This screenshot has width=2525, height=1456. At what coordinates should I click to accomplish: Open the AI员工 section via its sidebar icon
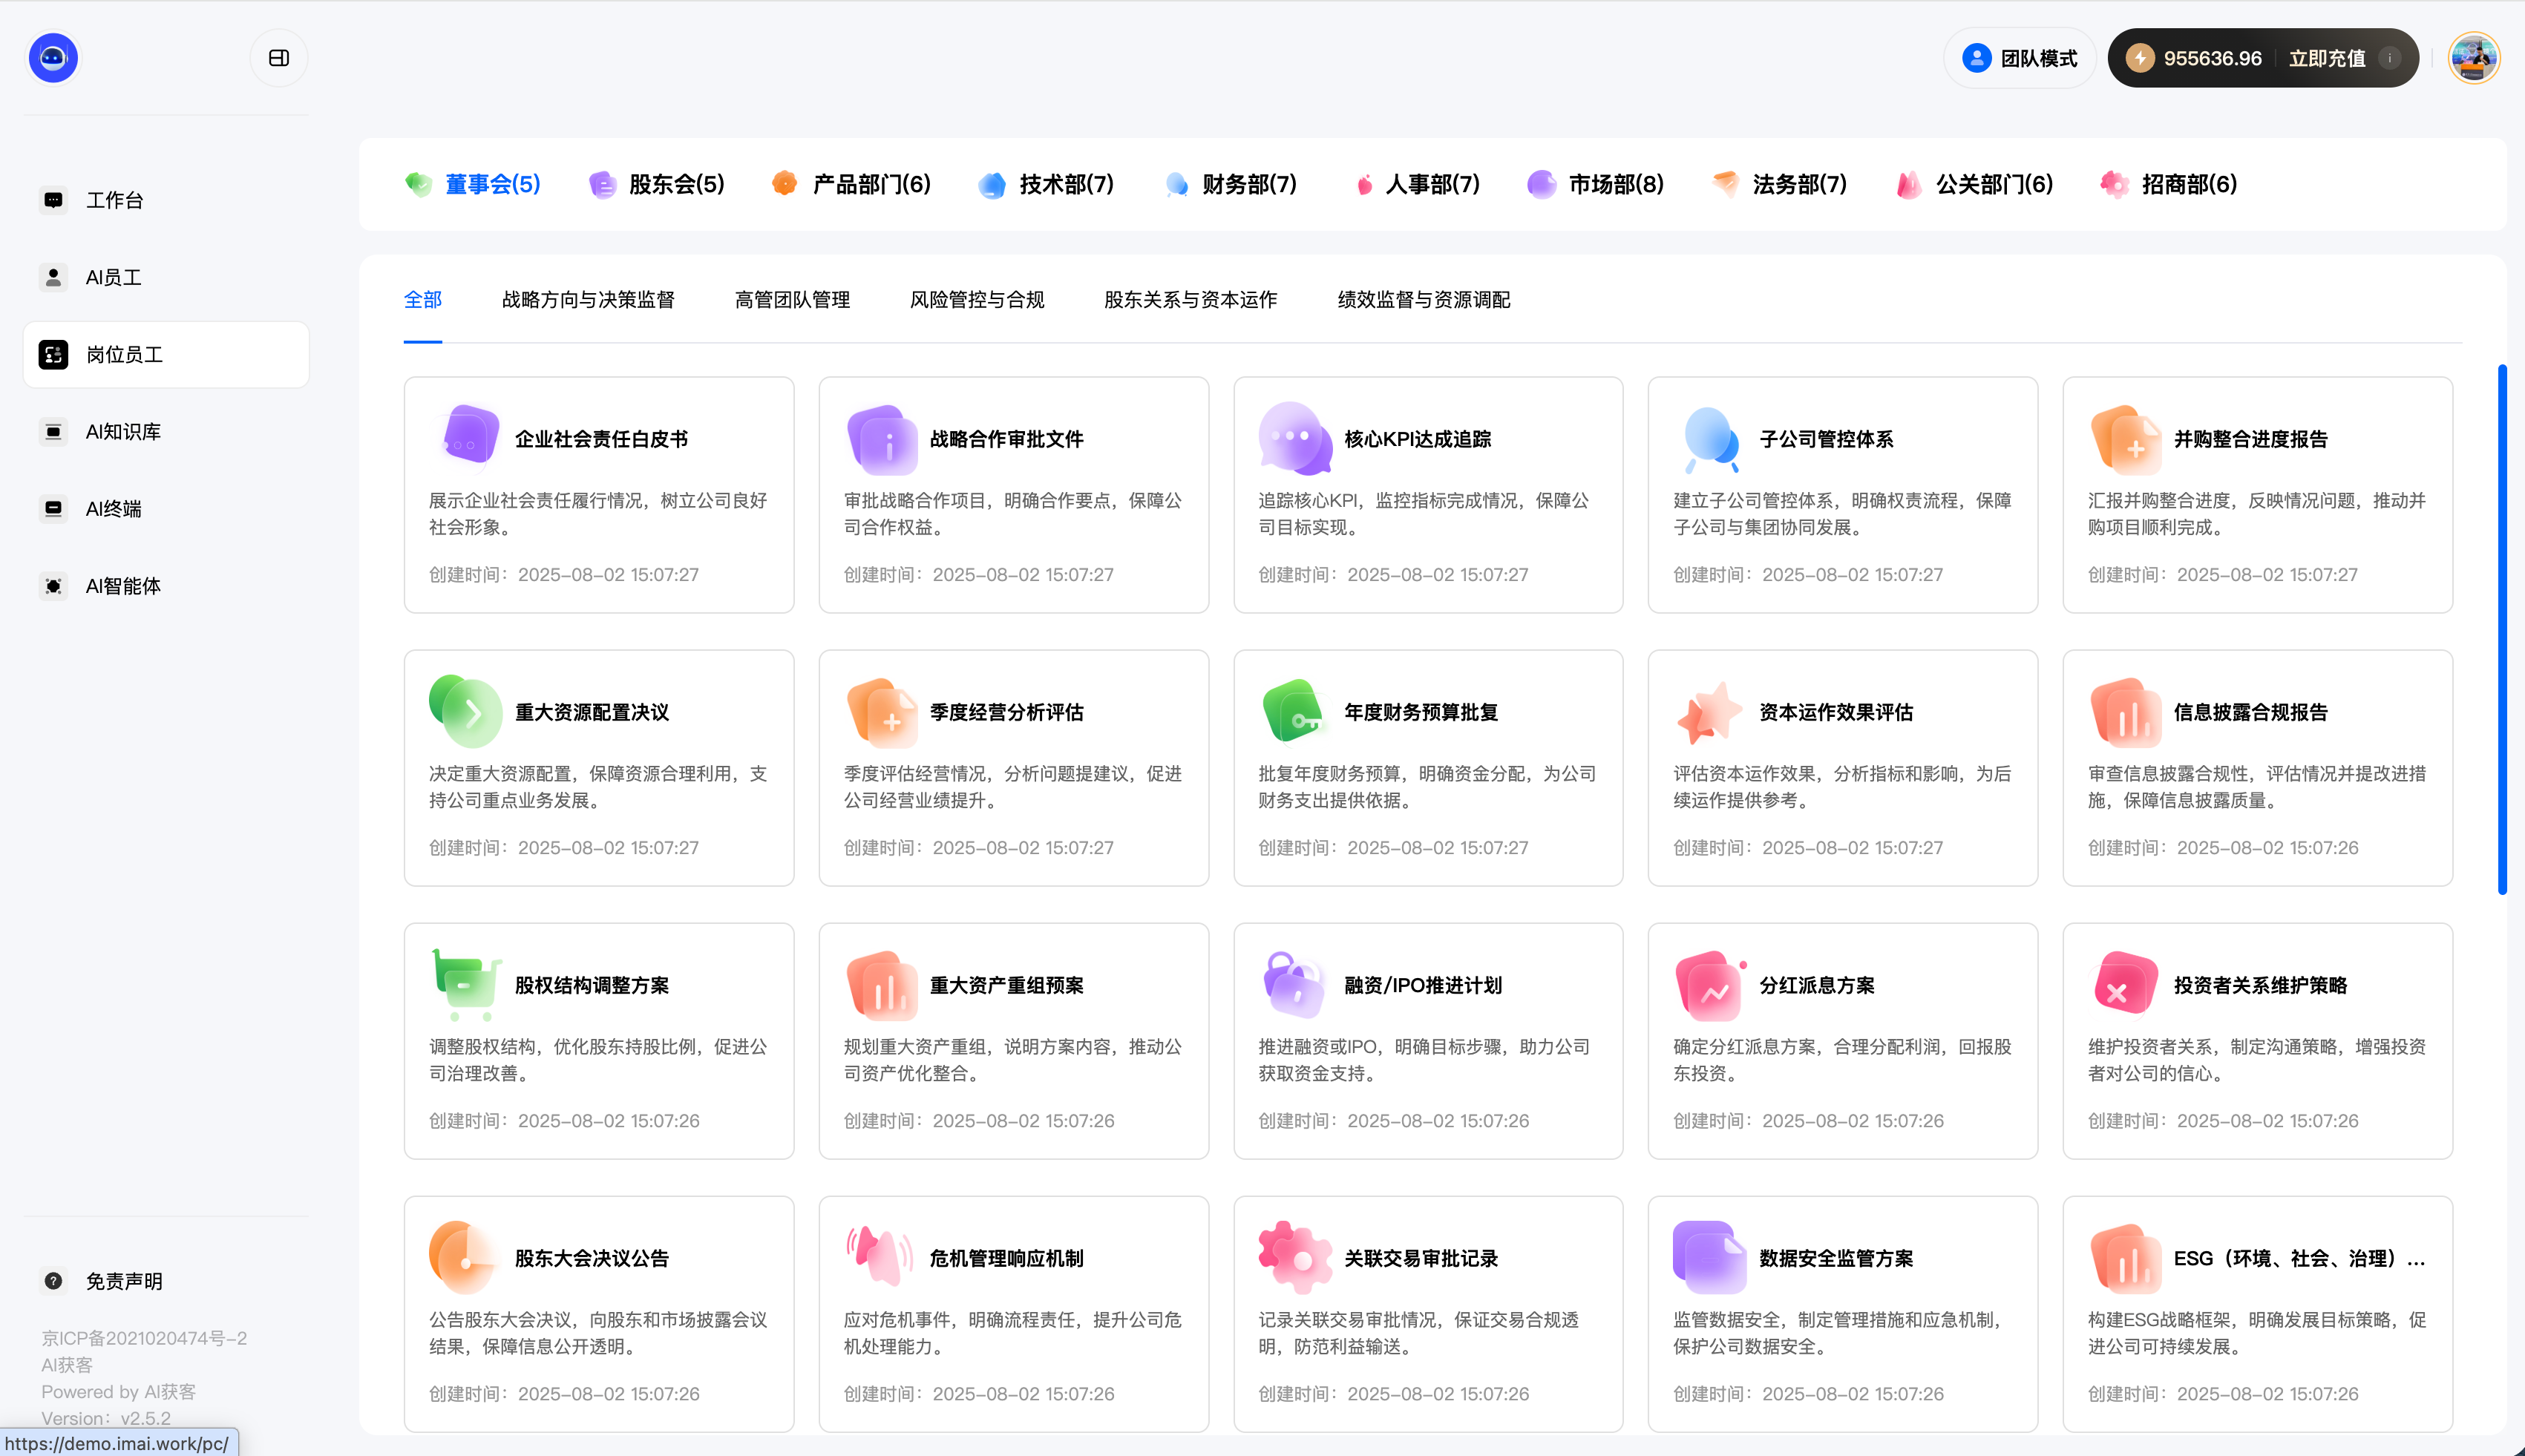click(53, 277)
